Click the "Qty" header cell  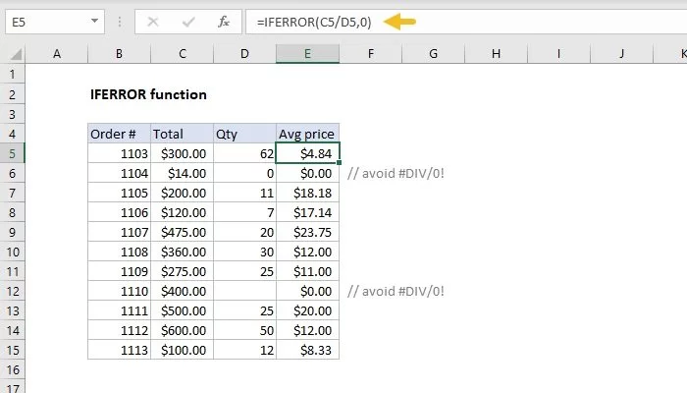[x=245, y=134]
